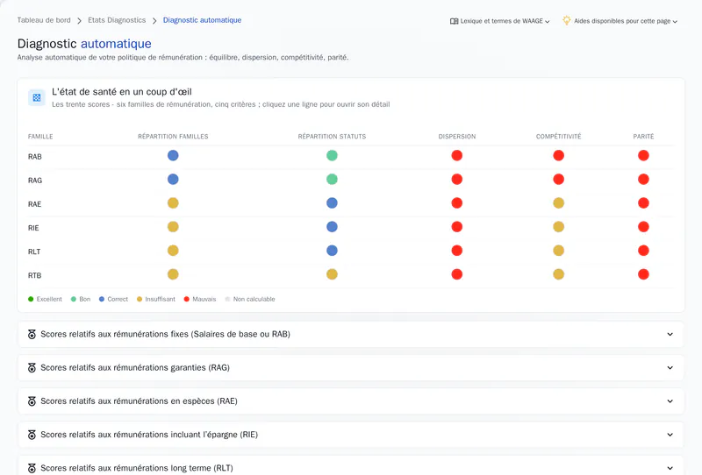Click RTB Dispersion red dot
The image size is (702, 475).
coord(456,274)
